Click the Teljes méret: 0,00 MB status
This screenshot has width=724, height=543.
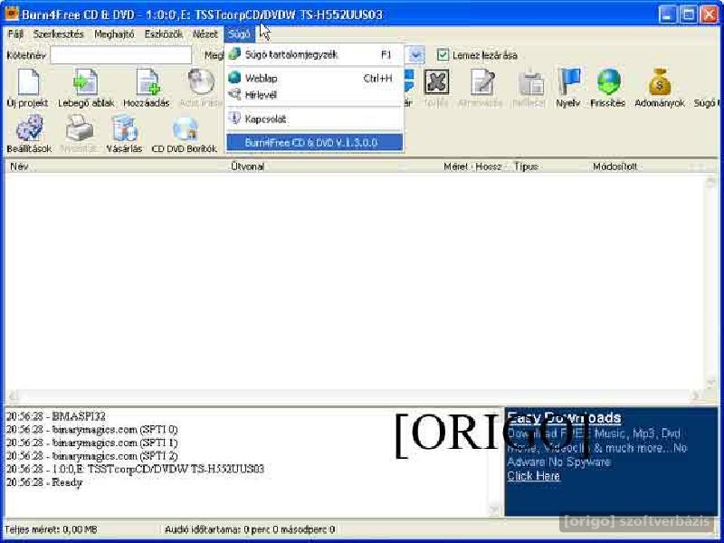tap(51, 529)
